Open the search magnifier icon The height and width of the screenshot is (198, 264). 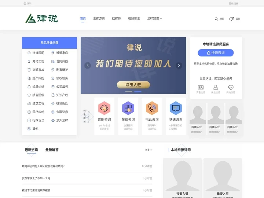tap(216, 19)
